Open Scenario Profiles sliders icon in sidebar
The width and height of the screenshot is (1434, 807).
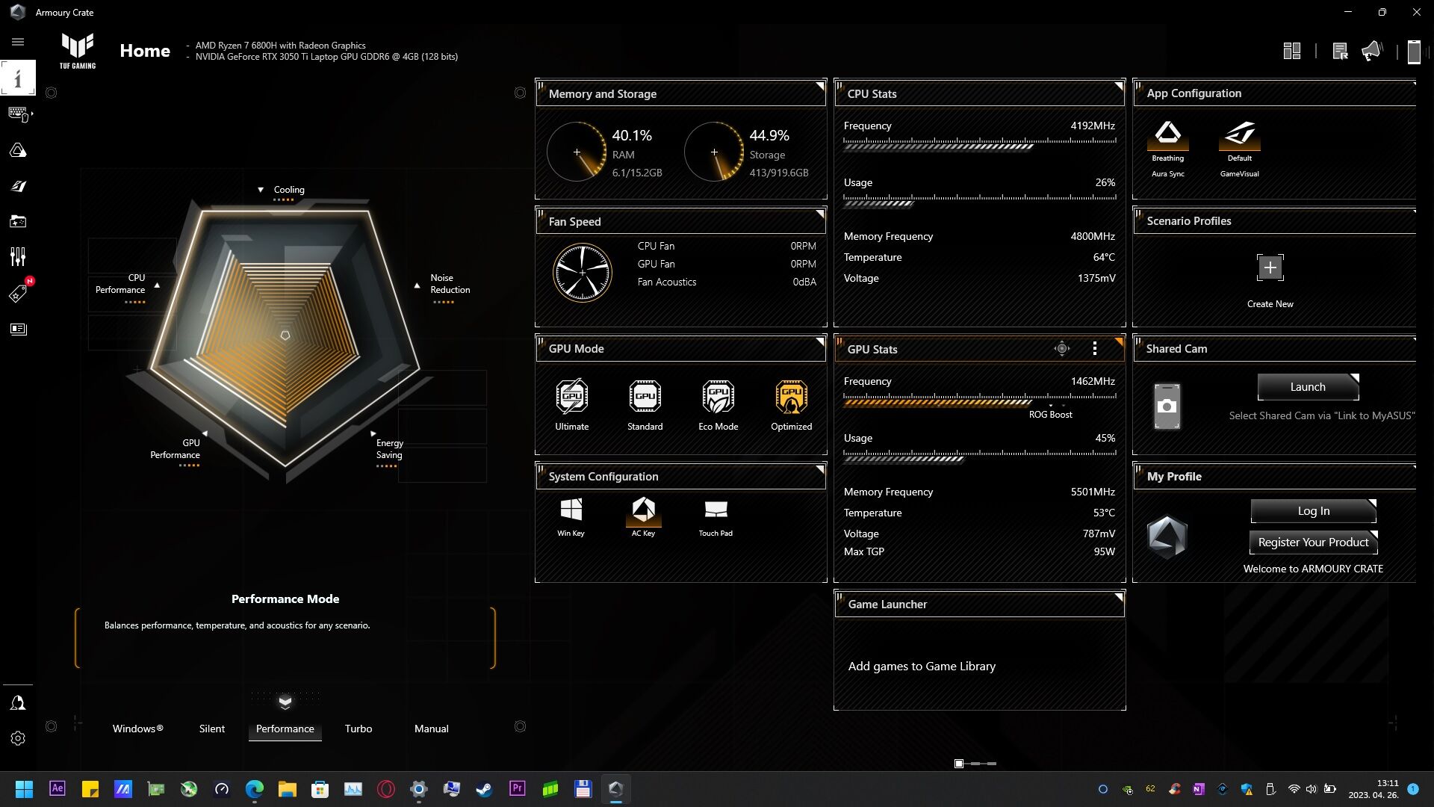click(18, 257)
